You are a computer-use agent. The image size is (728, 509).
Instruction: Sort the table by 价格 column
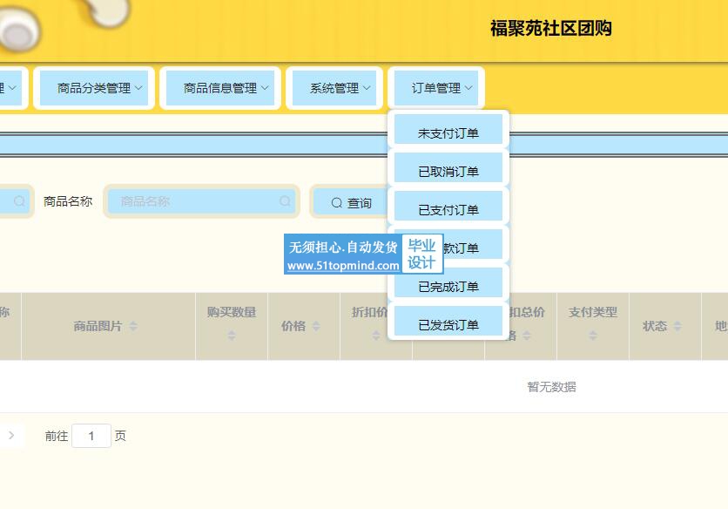point(316,326)
